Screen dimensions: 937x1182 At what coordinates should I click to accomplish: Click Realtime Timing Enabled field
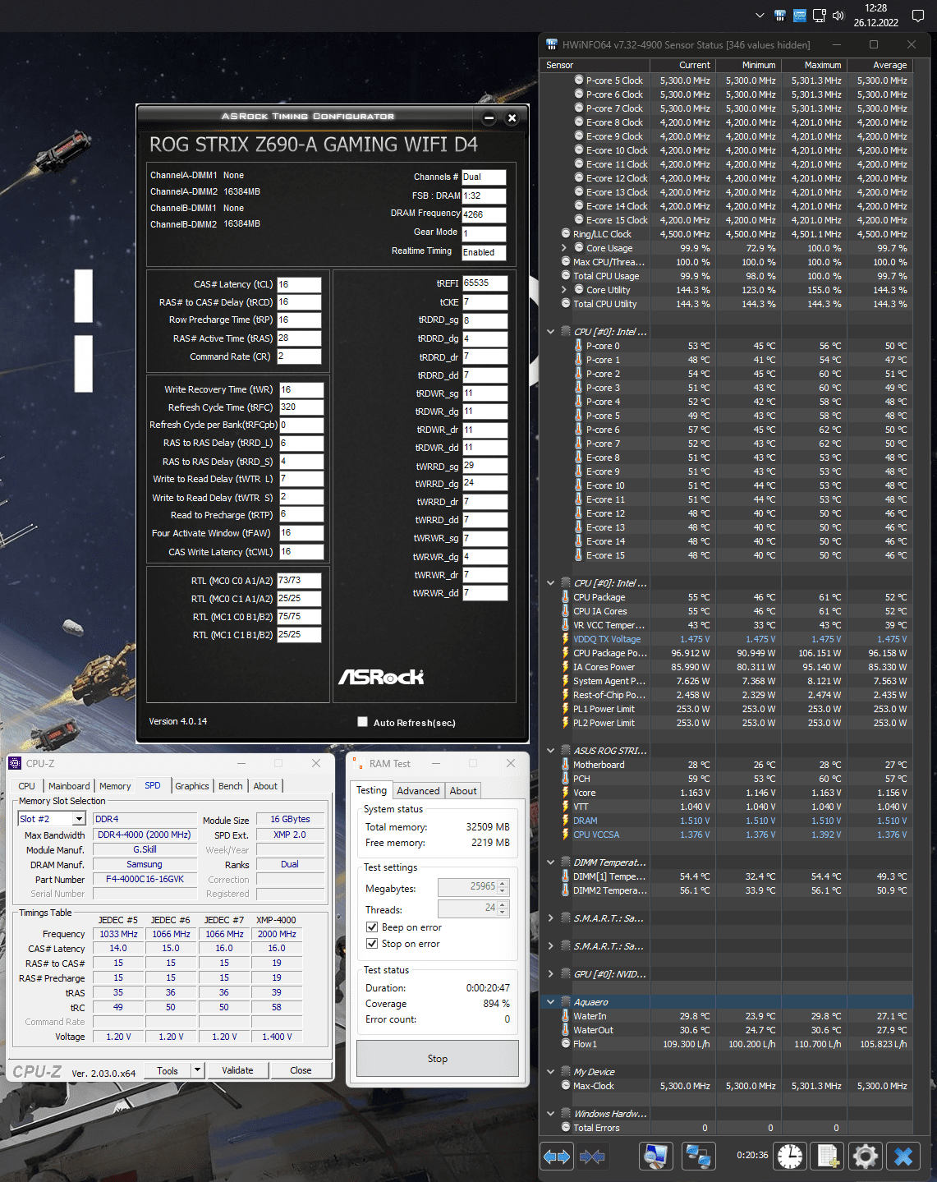tap(484, 252)
